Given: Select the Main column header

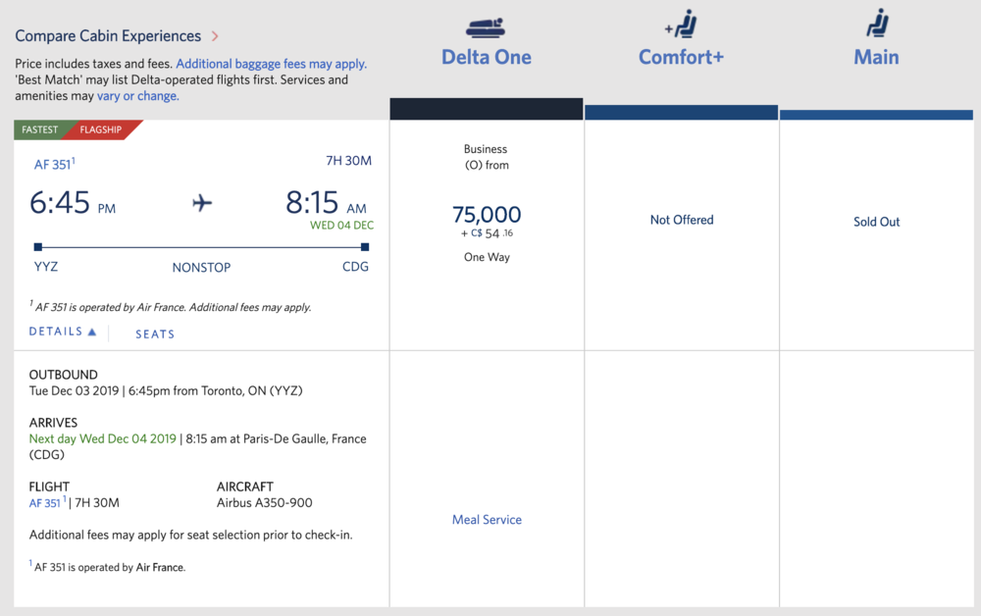Looking at the screenshot, I should pos(876,57).
